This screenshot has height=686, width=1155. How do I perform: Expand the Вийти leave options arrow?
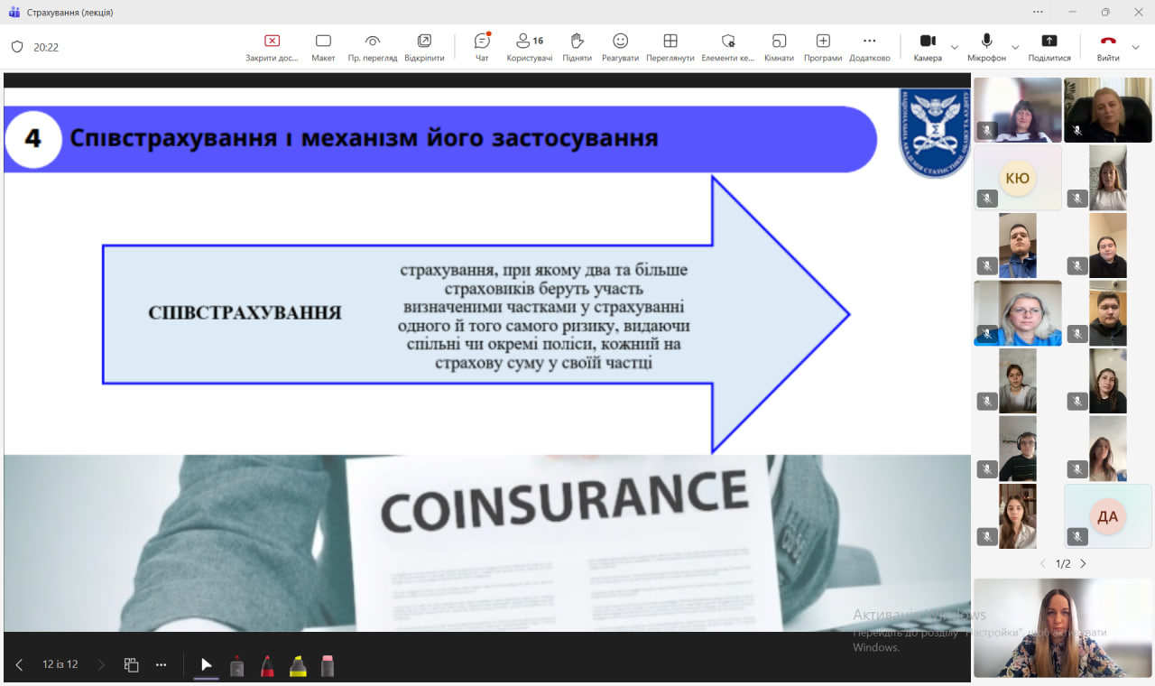click(1136, 47)
